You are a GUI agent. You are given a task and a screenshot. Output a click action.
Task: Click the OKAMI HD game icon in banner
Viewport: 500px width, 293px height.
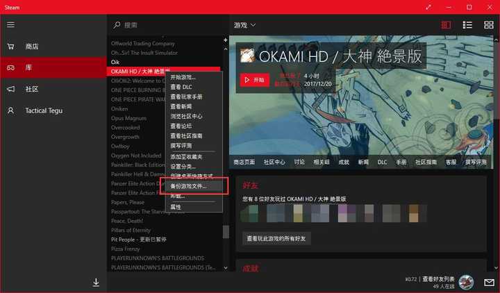pos(247,56)
